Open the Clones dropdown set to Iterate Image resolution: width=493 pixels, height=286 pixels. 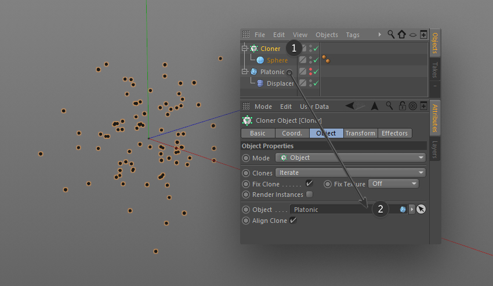(350, 173)
